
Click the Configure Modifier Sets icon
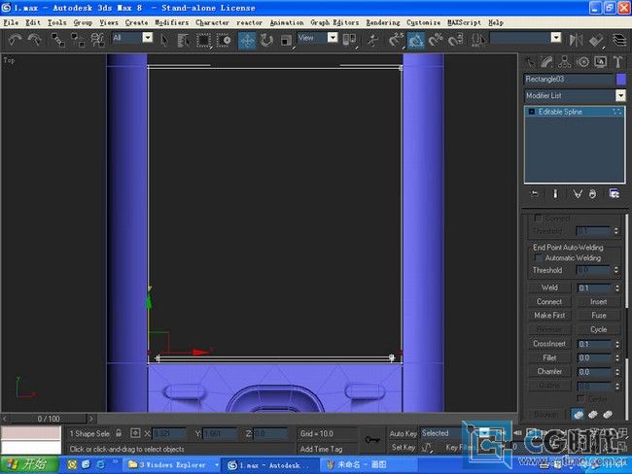coord(614,193)
